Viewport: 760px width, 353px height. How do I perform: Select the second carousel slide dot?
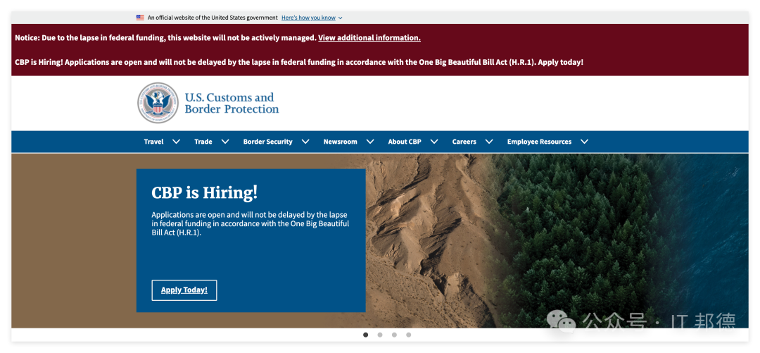380,335
